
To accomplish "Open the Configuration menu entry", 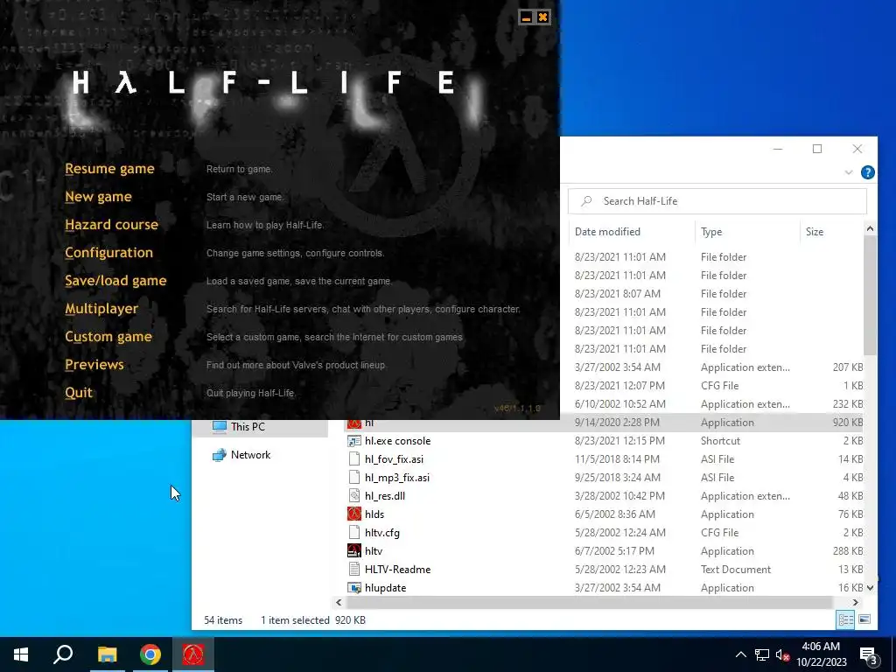I will (108, 253).
